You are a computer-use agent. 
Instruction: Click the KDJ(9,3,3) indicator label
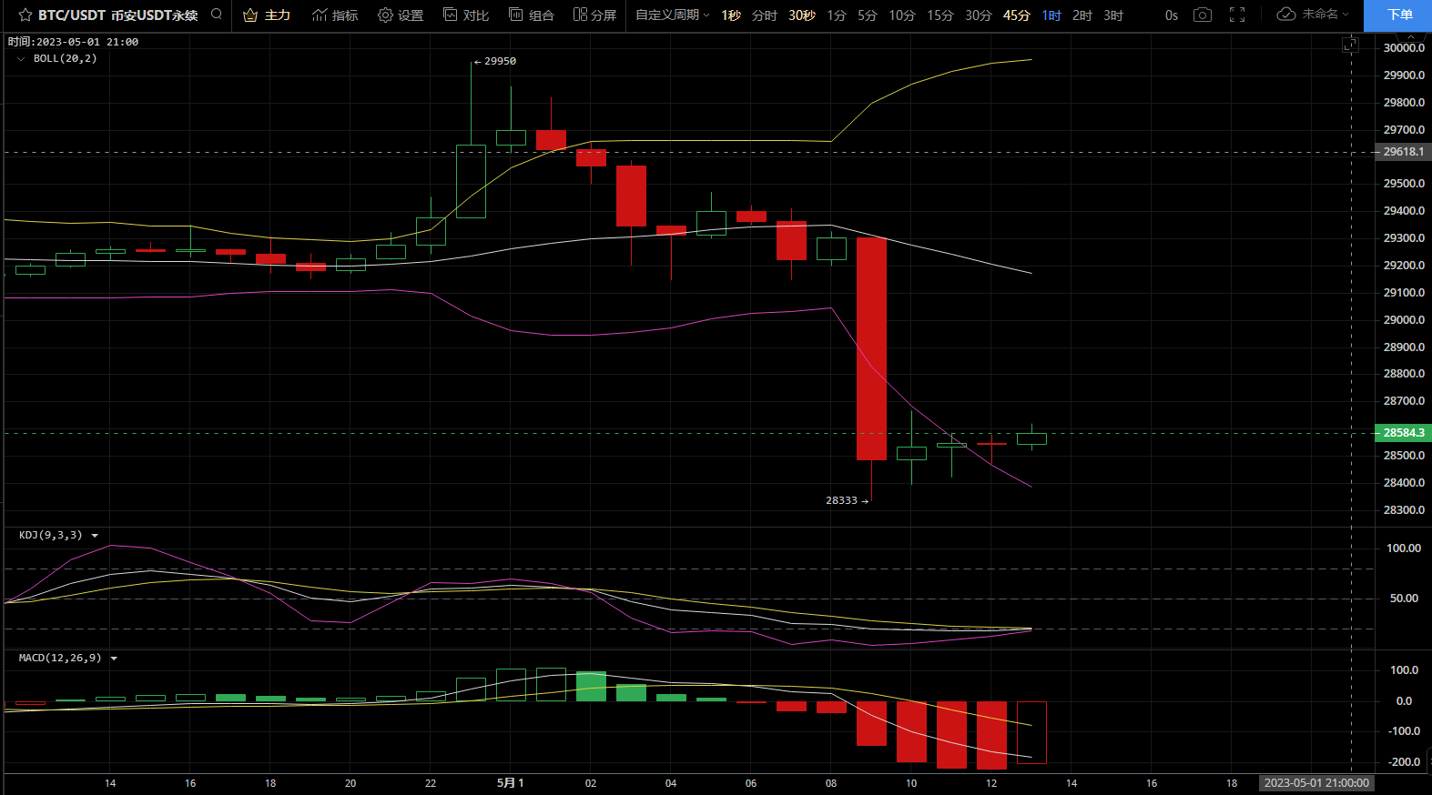(51, 536)
